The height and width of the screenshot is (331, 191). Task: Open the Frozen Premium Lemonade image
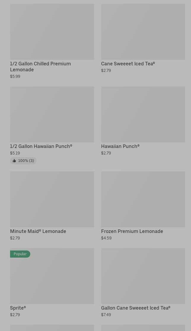click(143, 199)
